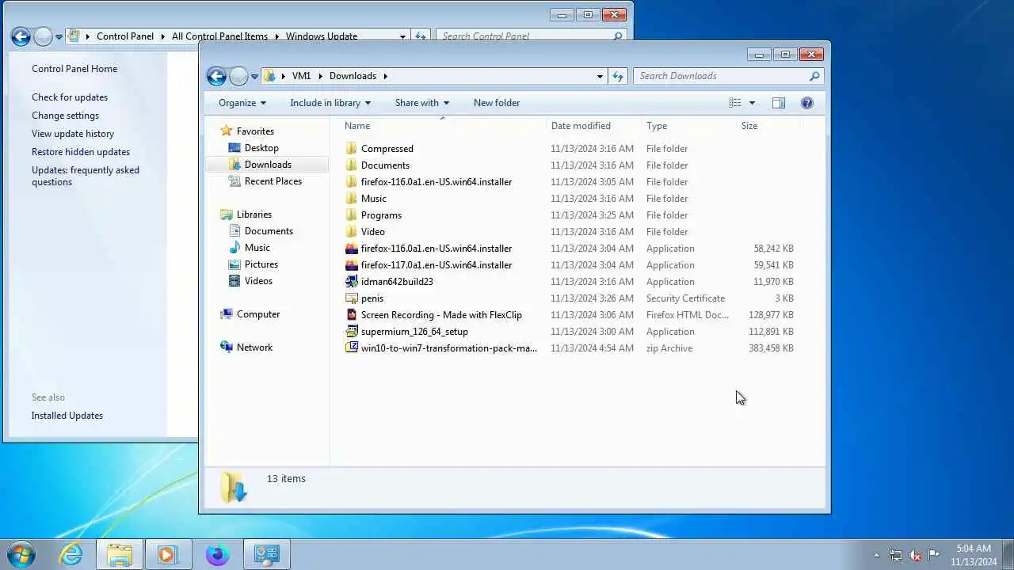This screenshot has height=570, width=1014.
Task: Select firefox-117.0a1.en-US.win64.installer application
Action: (x=436, y=265)
